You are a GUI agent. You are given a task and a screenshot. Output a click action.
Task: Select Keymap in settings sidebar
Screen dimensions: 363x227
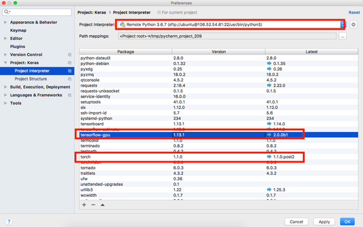click(x=18, y=30)
